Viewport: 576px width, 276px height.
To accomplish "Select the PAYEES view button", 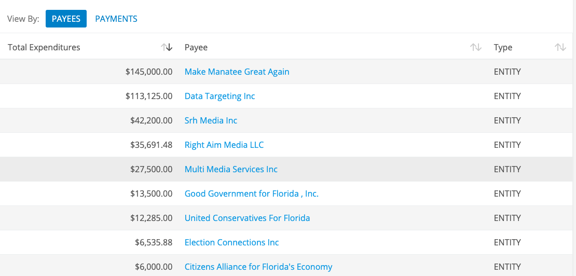I will tap(66, 19).
